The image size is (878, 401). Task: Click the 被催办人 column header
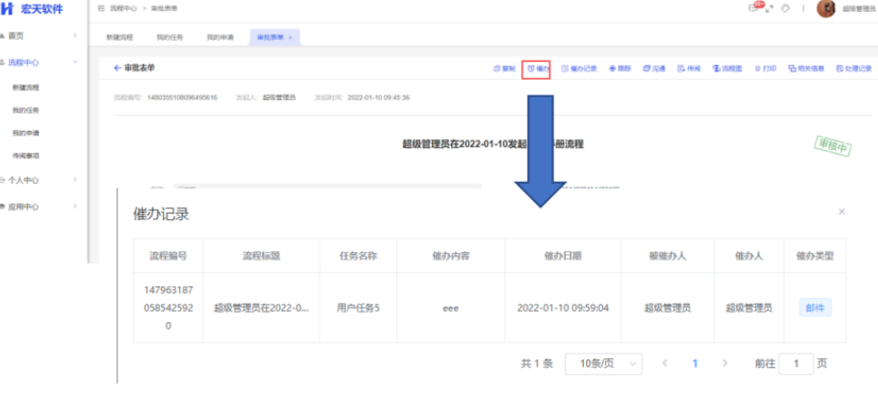[x=668, y=256]
